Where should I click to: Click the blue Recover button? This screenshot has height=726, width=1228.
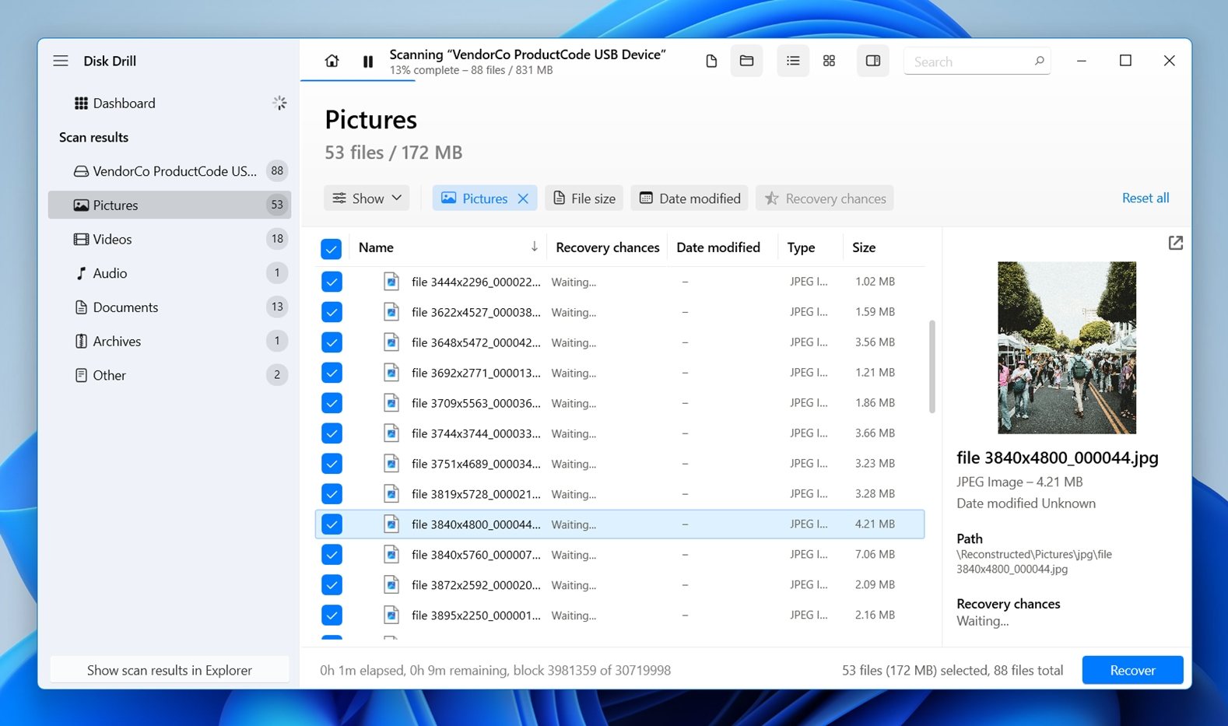pyautogui.click(x=1132, y=670)
